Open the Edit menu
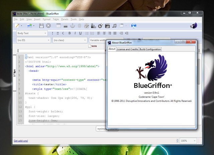 pyautogui.click(x=22, y=19)
